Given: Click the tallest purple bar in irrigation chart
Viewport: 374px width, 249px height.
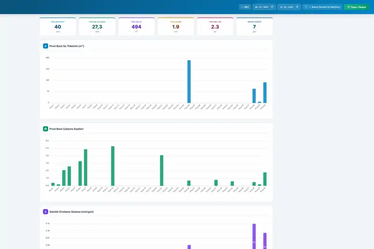Looking at the screenshot, I should point(254,236).
